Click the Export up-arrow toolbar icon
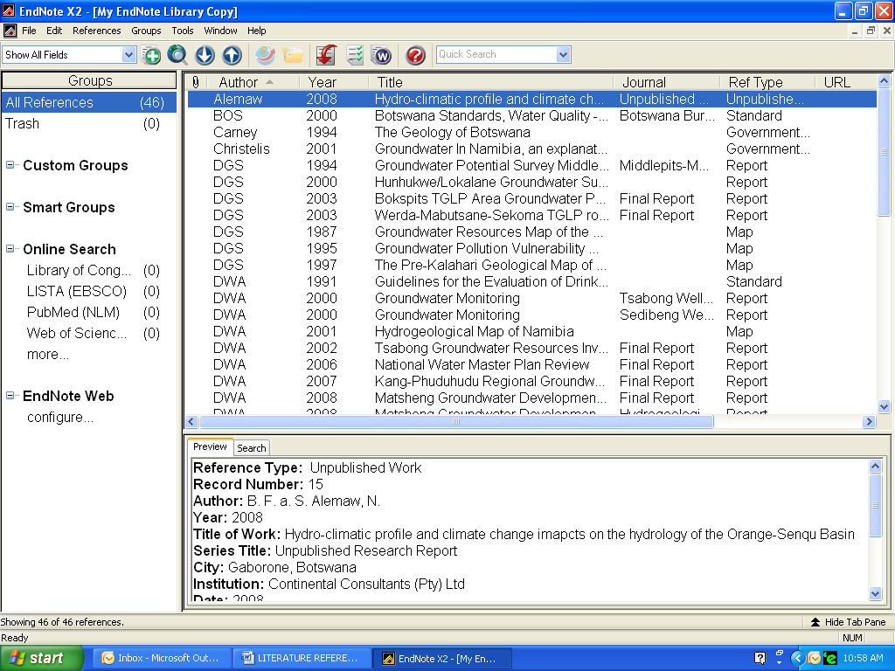Image resolution: width=895 pixels, height=671 pixels. [x=232, y=55]
